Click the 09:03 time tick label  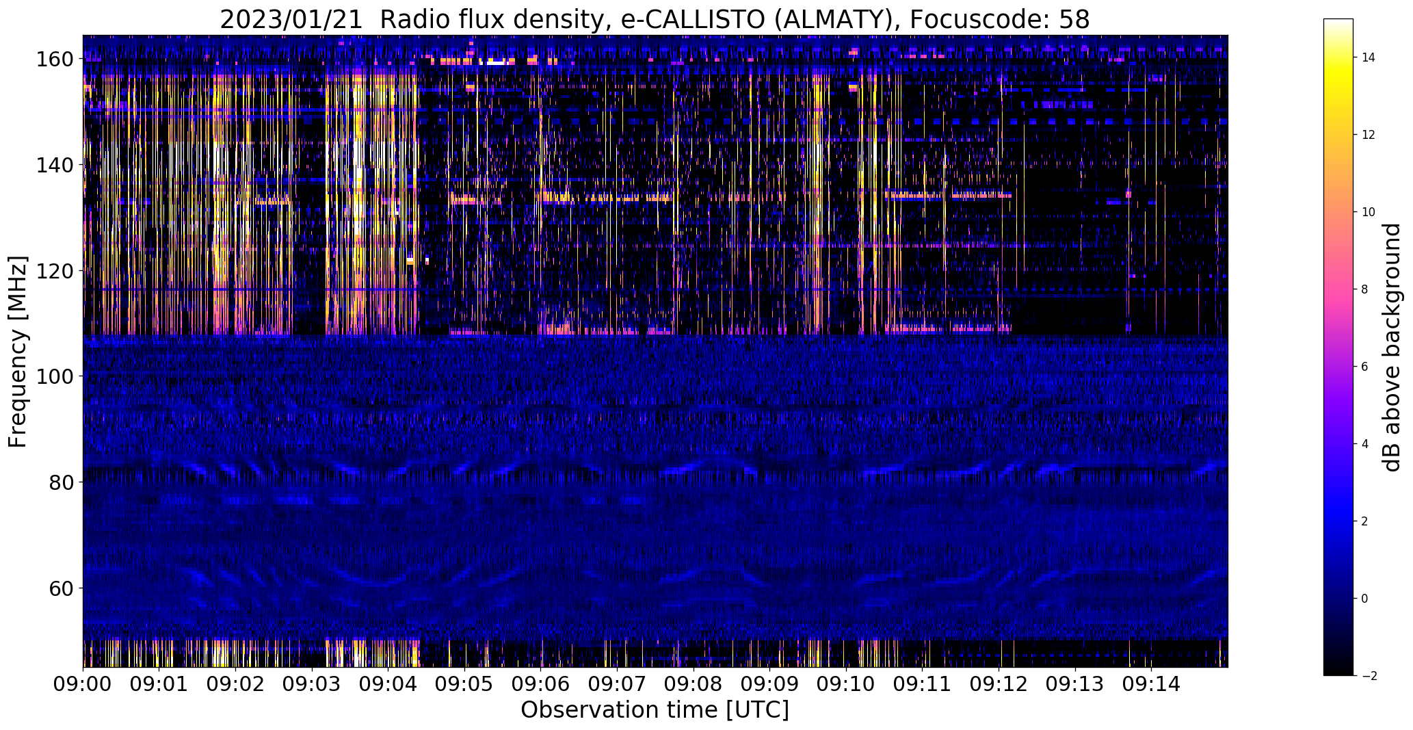pyautogui.click(x=312, y=684)
